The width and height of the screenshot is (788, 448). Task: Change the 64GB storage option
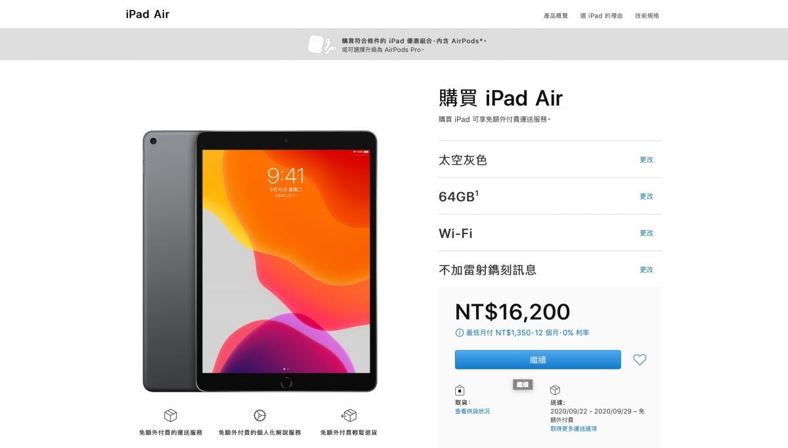point(647,196)
